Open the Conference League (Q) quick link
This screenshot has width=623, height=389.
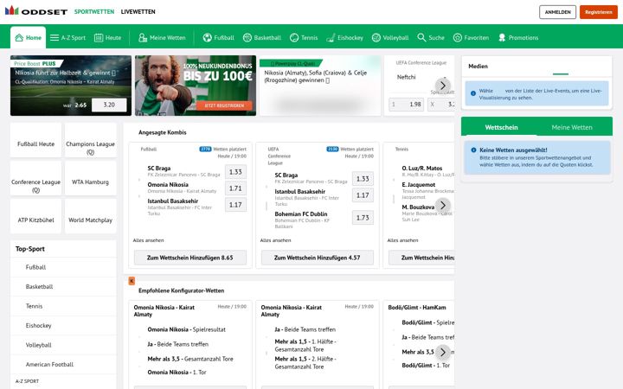(x=35, y=178)
